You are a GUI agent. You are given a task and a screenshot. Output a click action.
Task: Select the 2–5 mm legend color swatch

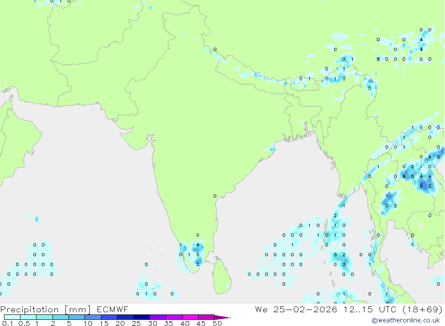[x=61, y=317]
